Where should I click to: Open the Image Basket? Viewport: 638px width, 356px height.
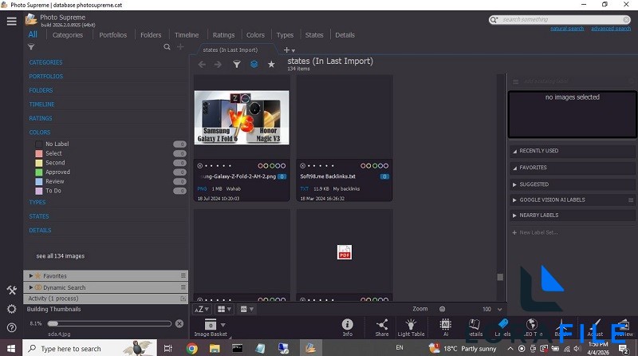[x=211, y=327]
